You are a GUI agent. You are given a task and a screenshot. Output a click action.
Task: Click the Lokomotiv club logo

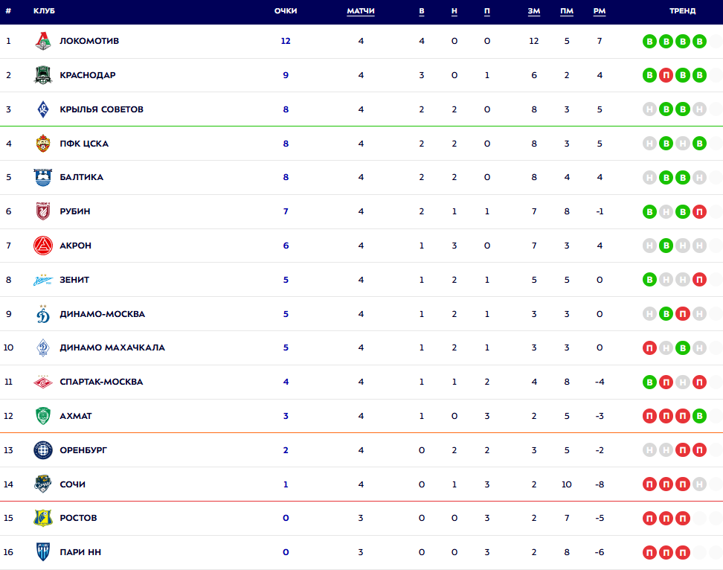coord(43,41)
